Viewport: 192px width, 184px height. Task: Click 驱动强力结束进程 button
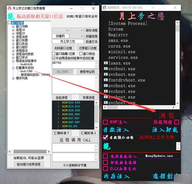click(x=29, y=164)
